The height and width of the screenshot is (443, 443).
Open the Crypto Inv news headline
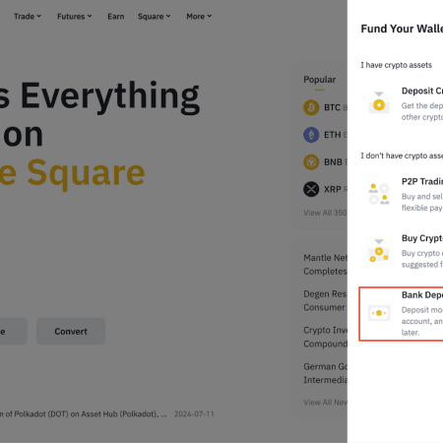click(x=325, y=337)
